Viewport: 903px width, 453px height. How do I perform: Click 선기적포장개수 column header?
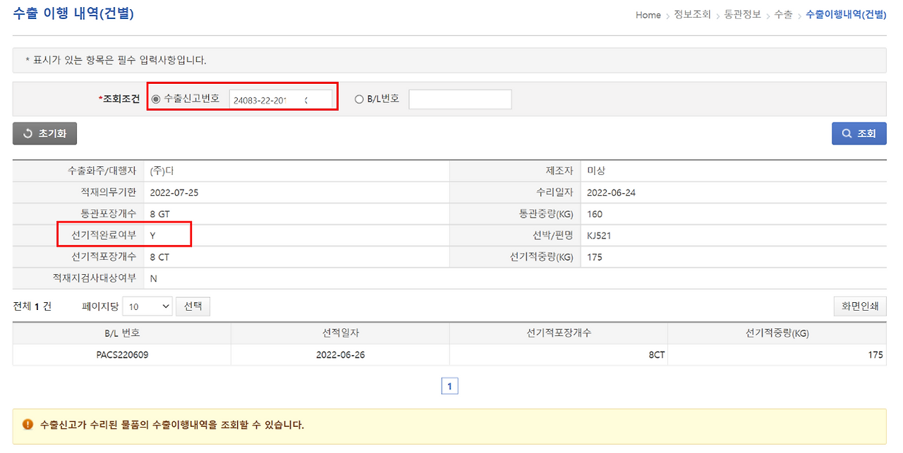pos(559,333)
